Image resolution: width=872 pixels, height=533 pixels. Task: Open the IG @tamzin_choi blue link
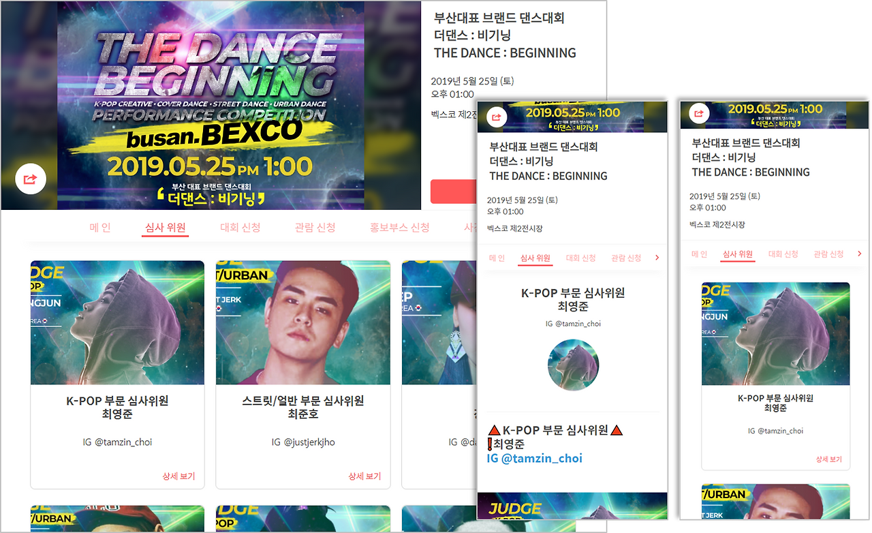click(x=535, y=459)
